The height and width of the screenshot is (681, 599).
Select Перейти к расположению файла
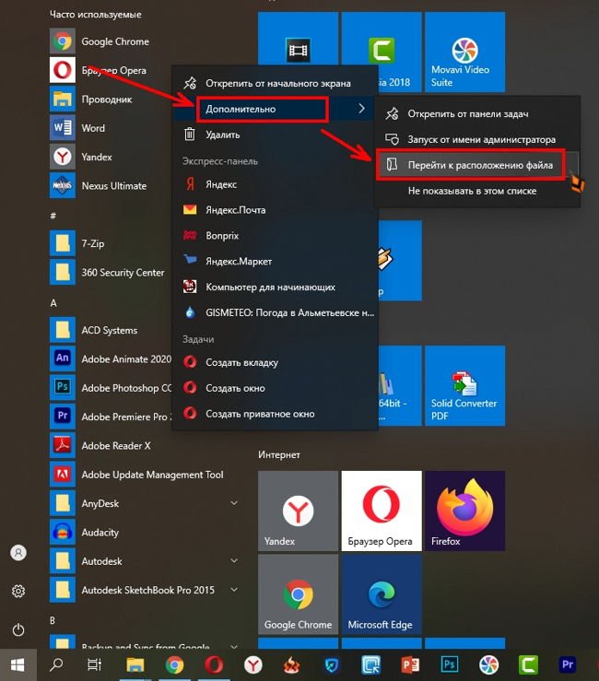[x=476, y=165]
